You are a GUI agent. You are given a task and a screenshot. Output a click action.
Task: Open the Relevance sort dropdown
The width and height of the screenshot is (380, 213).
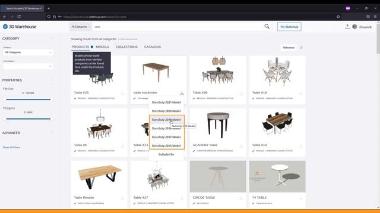coord(289,47)
